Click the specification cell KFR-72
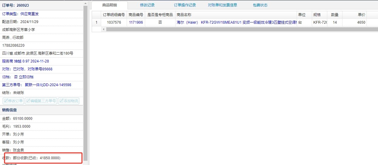378x165 pixels. point(319,22)
